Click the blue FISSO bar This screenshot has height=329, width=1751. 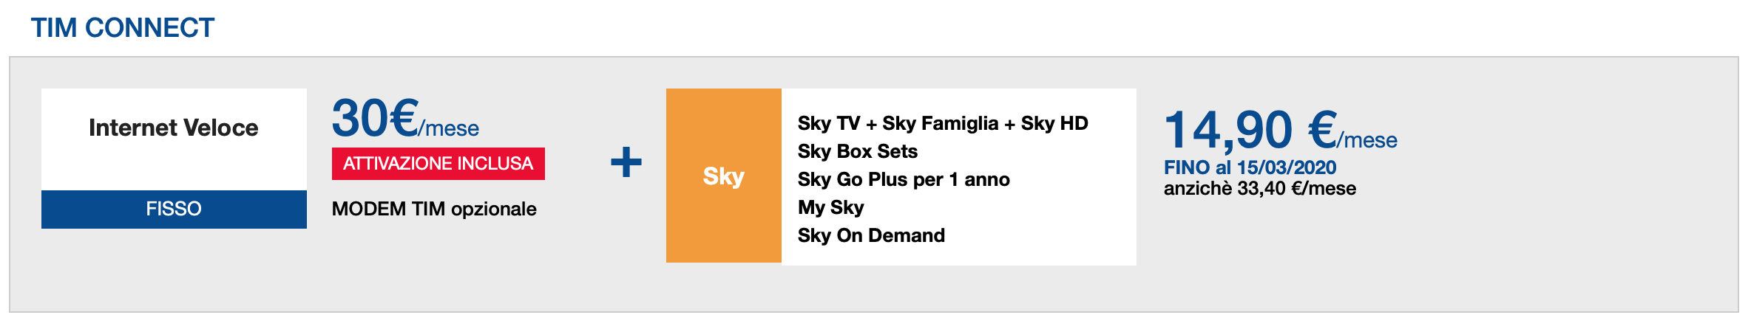click(174, 209)
